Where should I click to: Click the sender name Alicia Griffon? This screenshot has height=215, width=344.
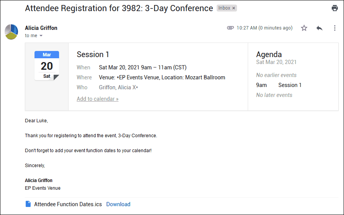point(41,28)
